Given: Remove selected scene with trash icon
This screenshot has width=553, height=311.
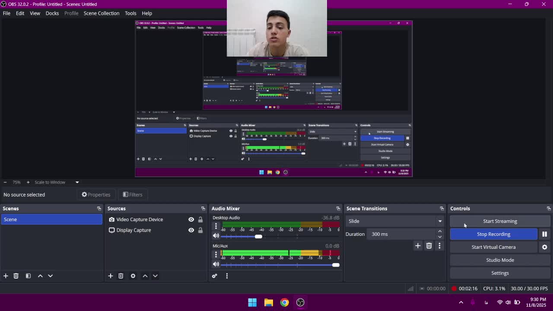Looking at the screenshot, I should pyautogui.click(x=16, y=276).
